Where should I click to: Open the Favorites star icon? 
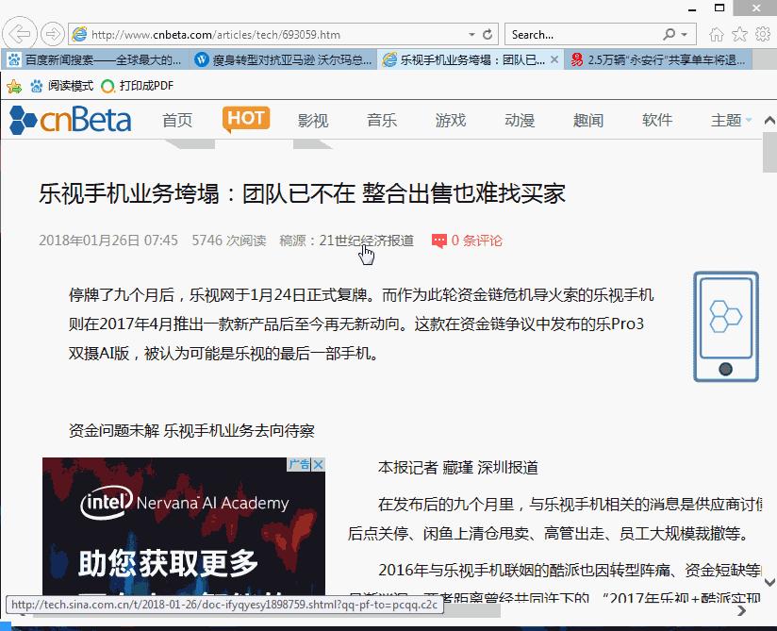pos(741,34)
